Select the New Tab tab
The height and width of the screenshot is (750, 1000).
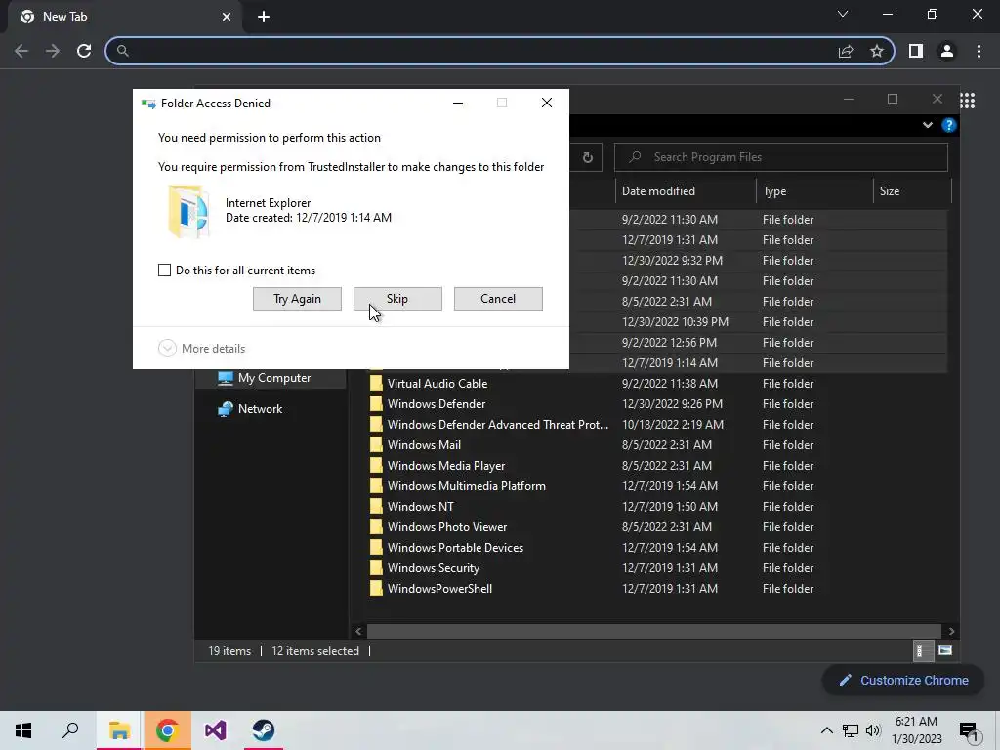[x=124, y=17]
